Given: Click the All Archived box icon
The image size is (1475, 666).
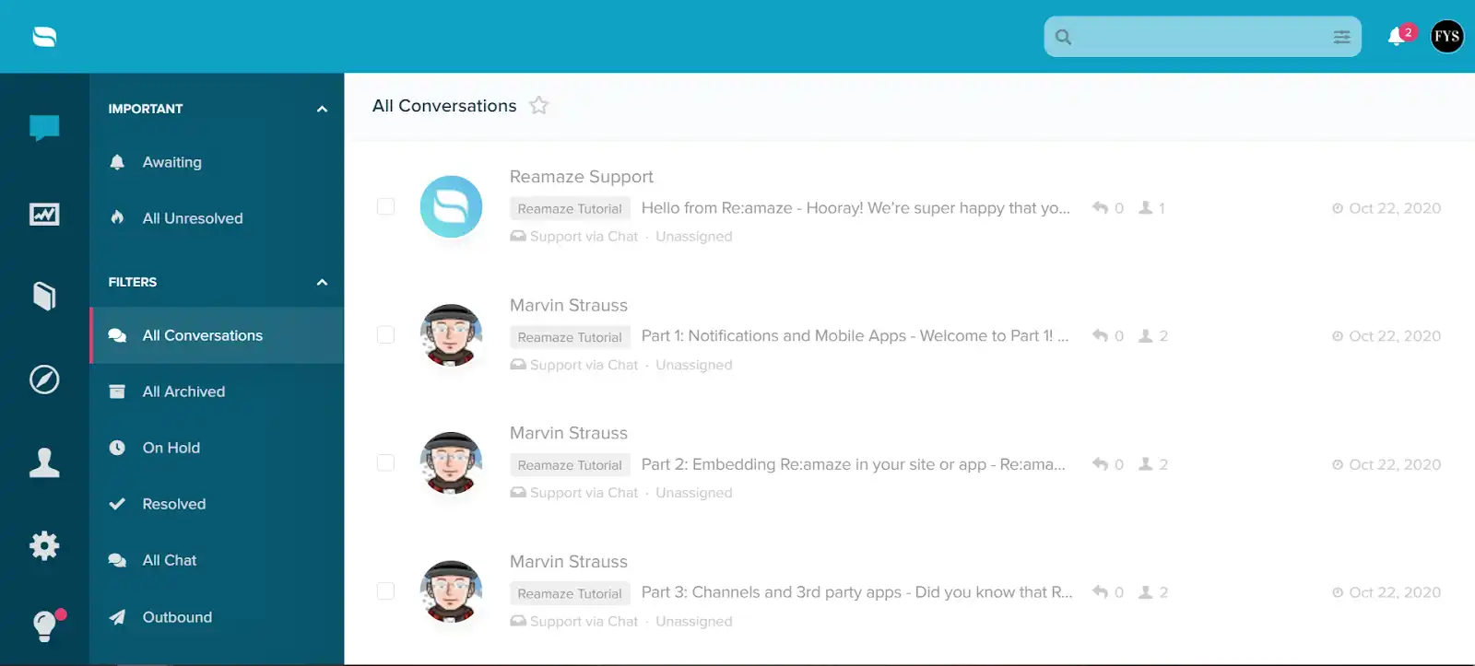Looking at the screenshot, I should 117,391.
